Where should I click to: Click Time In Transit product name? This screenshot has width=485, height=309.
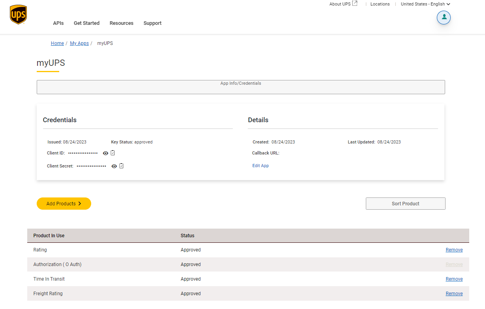[x=49, y=279]
